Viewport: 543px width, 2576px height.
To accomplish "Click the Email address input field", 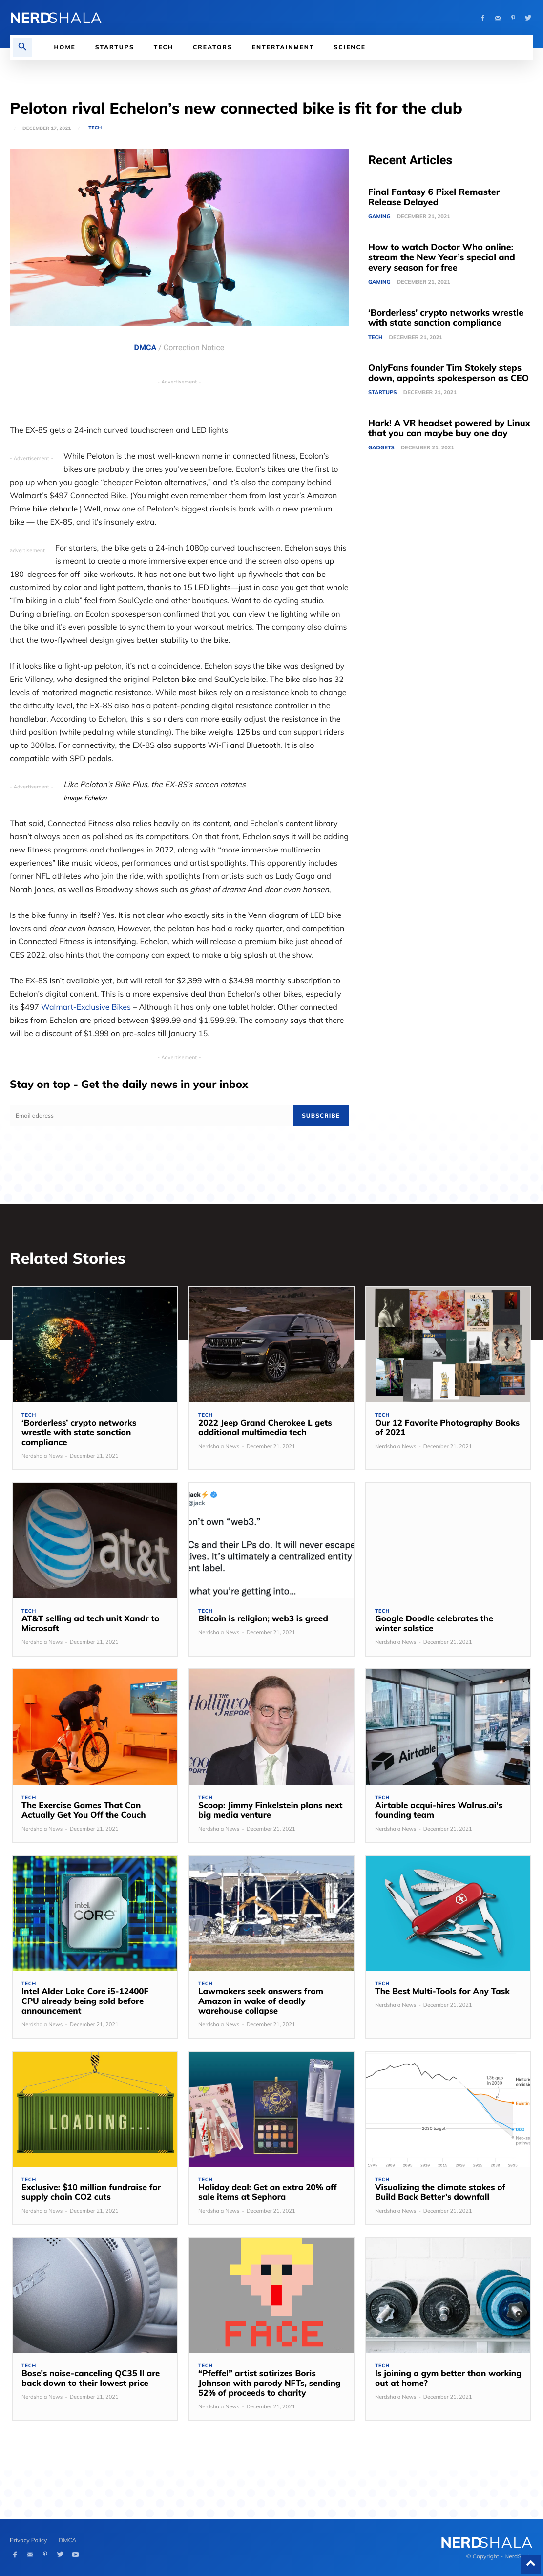I will coord(151,1115).
